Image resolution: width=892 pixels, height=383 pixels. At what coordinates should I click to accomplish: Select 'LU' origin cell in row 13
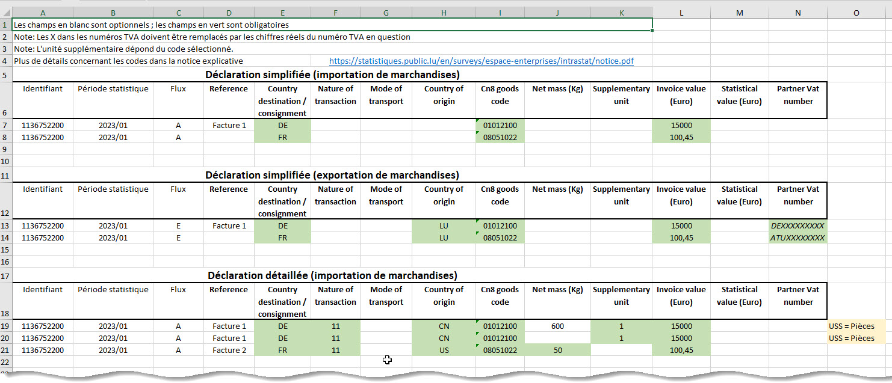[x=444, y=226]
